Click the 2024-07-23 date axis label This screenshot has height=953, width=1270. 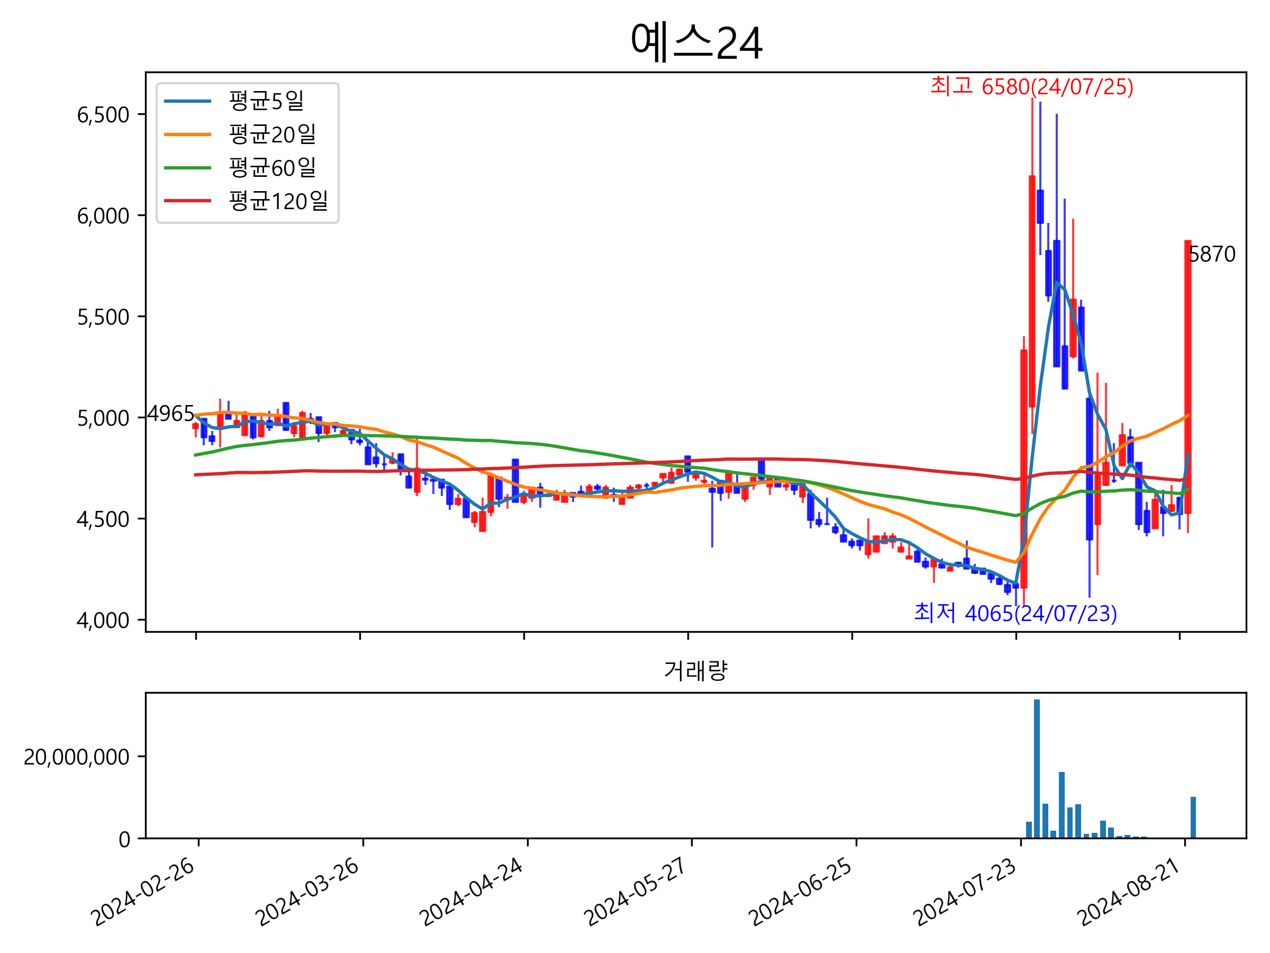click(x=965, y=893)
